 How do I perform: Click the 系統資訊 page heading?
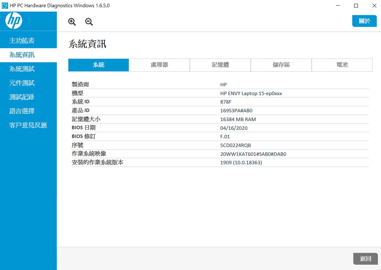[x=87, y=44]
